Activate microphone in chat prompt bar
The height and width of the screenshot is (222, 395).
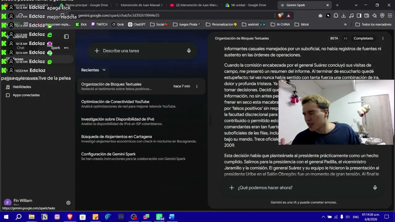pyautogui.click(x=375, y=187)
